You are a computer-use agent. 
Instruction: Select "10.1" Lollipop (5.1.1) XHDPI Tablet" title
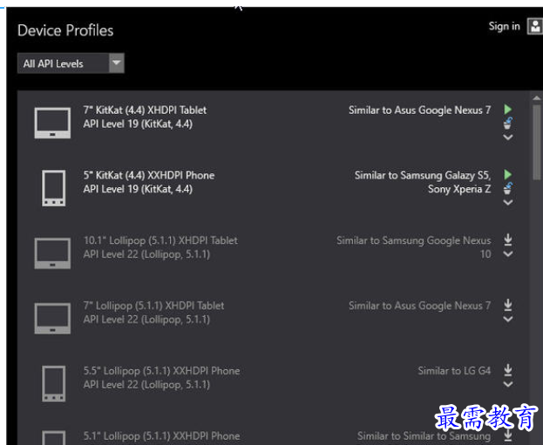click(160, 240)
